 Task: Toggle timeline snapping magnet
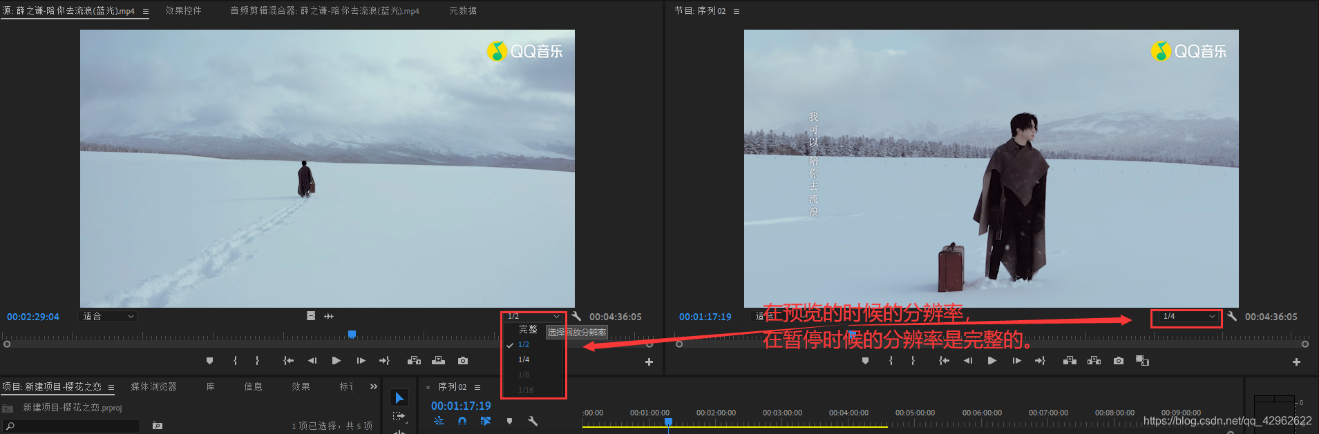[x=462, y=420]
